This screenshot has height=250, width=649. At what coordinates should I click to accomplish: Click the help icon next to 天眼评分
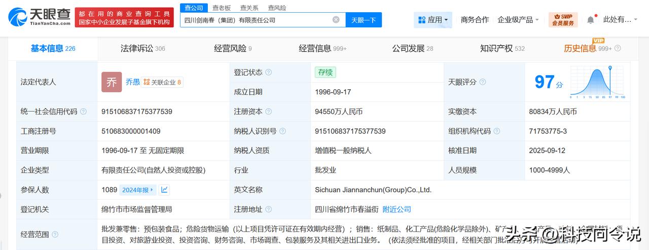coord(483,82)
